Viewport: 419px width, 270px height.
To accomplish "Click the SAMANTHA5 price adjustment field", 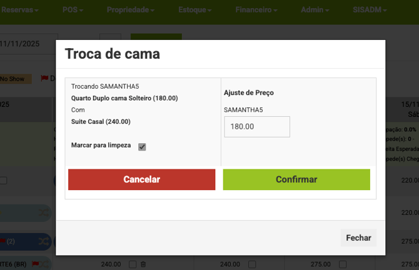I will (x=256, y=126).
